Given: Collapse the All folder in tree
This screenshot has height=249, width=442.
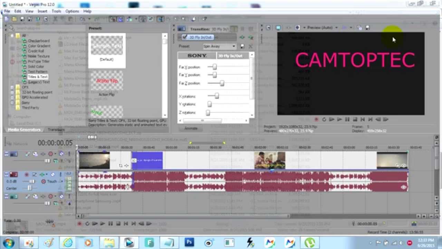Looking at the screenshot, I should [x=12, y=36].
